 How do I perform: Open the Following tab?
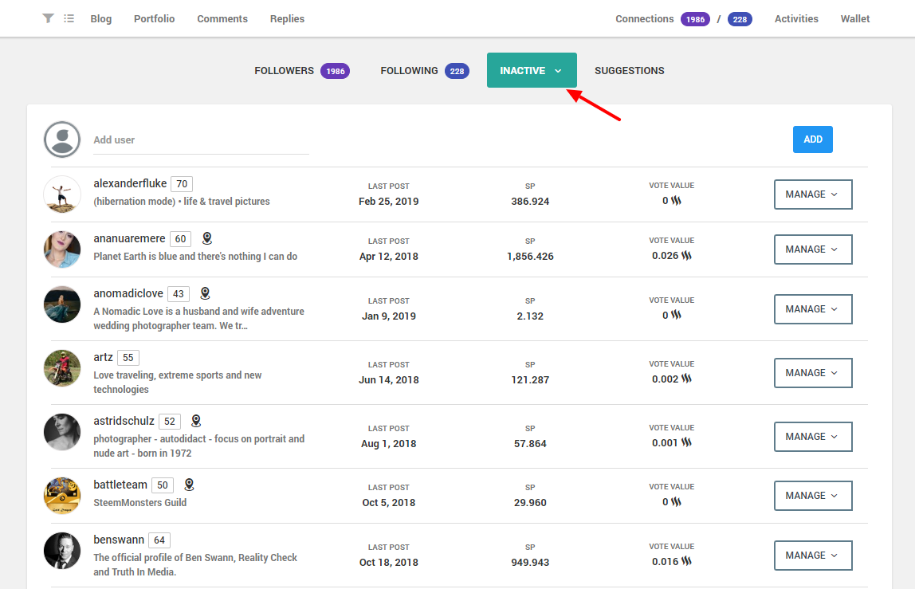[424, 70]
